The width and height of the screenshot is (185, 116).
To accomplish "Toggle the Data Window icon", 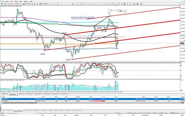I will (12, 4).
